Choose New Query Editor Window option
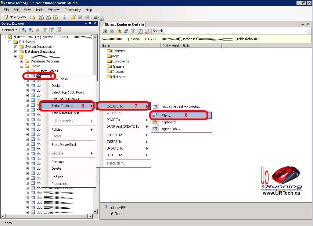313x226 pixels. 181,107
